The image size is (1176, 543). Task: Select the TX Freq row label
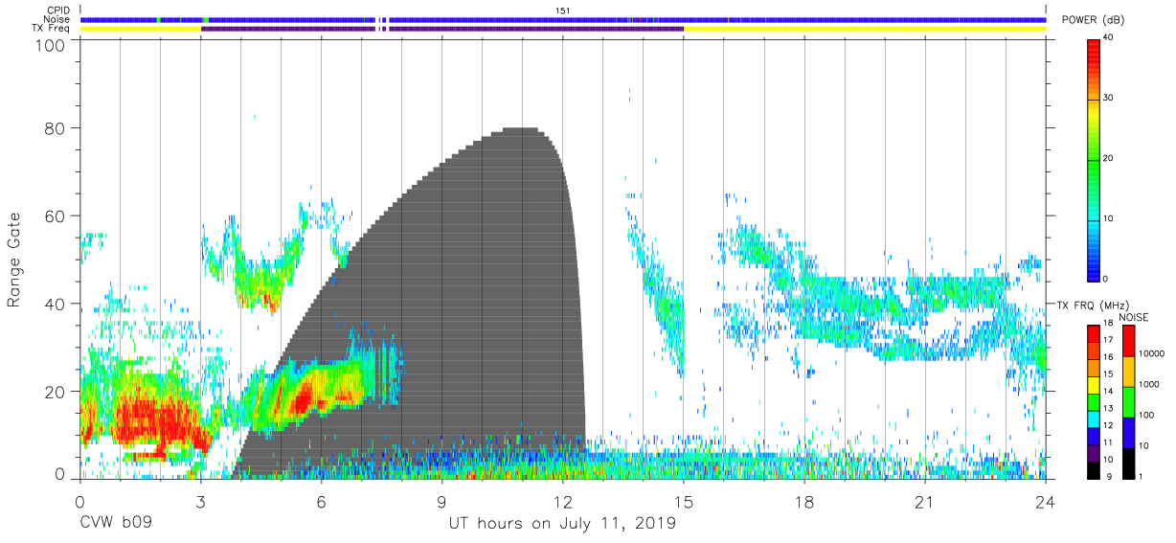coord(52,29)
